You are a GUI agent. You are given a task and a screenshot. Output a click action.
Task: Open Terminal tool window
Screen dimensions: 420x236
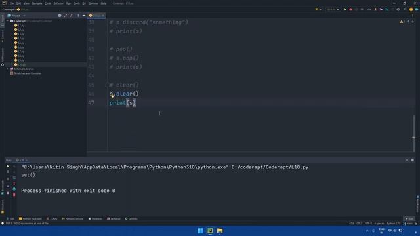[x=114, y=218]
